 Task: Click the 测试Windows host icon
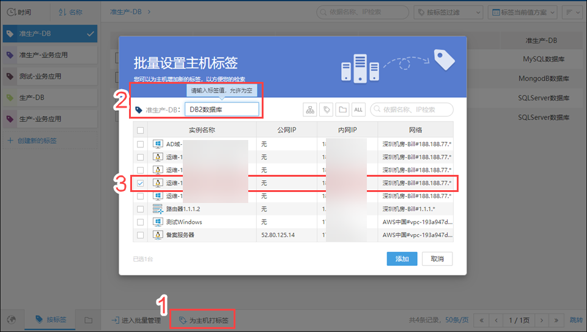(x=157, y=222)
